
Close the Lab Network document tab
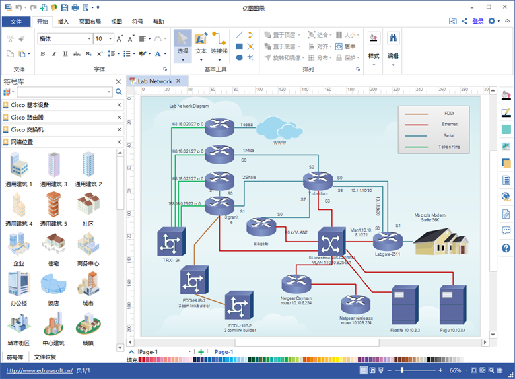point(178,81)
